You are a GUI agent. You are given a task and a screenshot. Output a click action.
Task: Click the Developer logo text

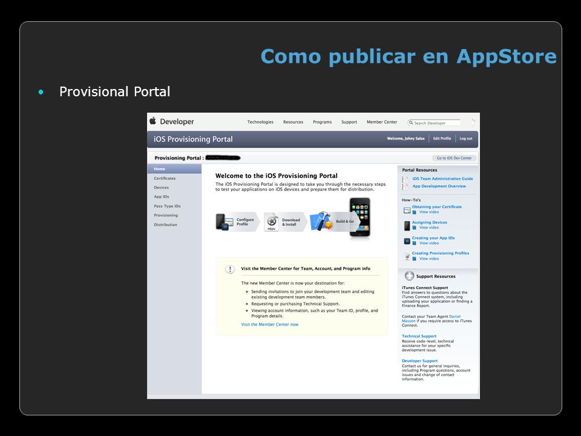(x=177, y=122)
